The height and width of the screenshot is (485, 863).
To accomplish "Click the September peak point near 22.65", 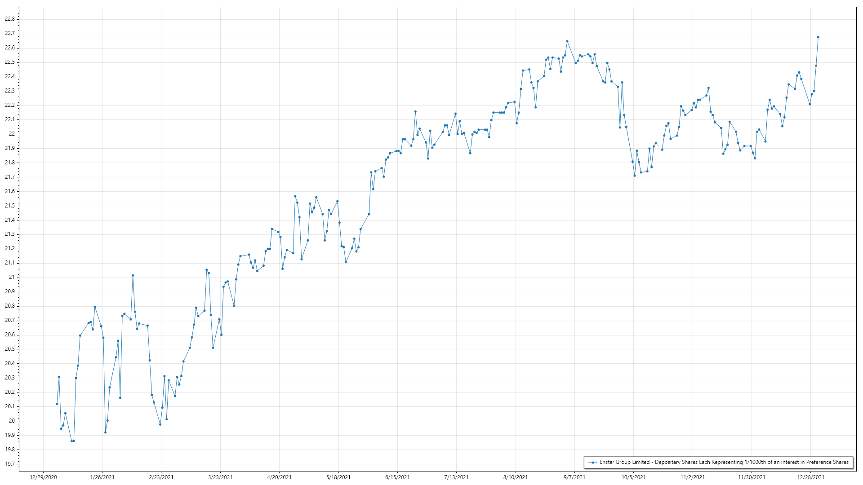I will pos(567,41).
